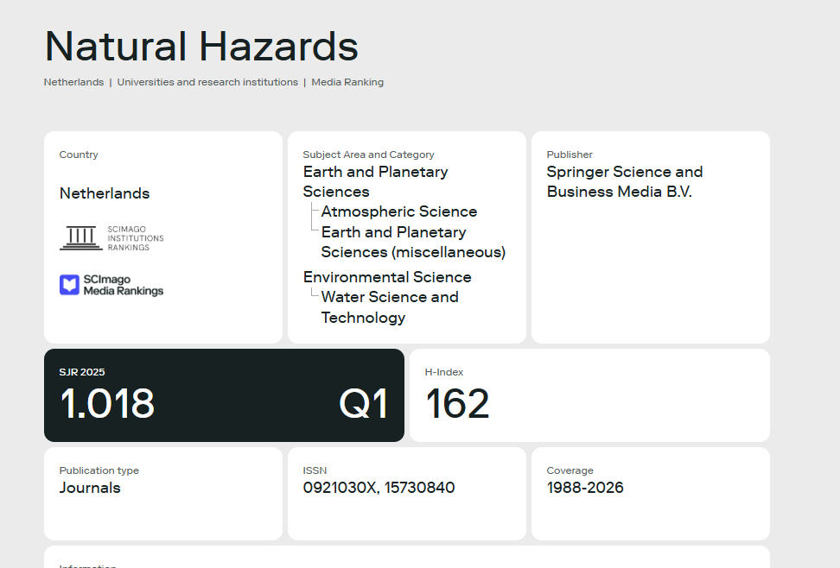
Task: Open Water Science and Technology category
Action: coord(390,307)
